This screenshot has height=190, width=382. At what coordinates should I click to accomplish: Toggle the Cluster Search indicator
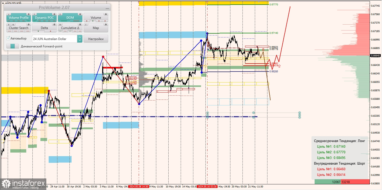point(19,28)
